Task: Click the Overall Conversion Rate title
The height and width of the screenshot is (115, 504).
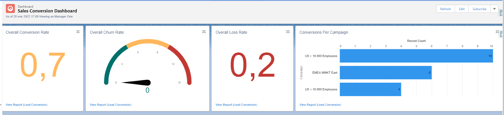Action: [x=27, y=32]
